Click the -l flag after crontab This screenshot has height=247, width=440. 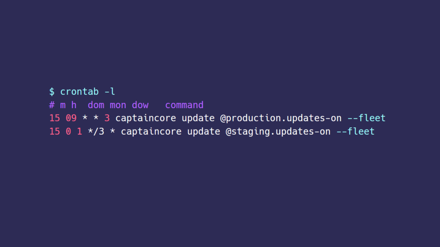coord(110,92)
